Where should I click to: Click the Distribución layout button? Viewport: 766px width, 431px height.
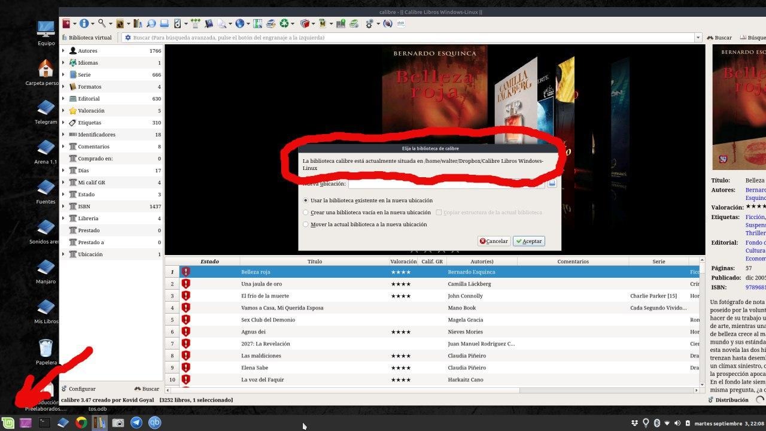point(728,400)
